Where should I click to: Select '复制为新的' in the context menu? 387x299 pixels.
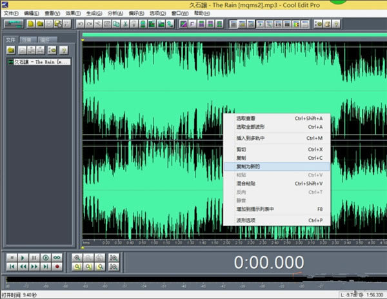248,166
